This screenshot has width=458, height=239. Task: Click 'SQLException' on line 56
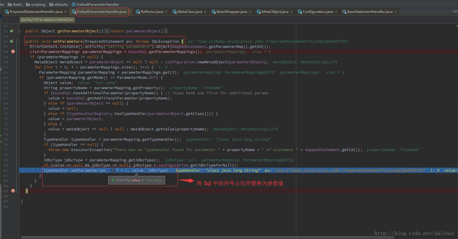click(165, 41)
